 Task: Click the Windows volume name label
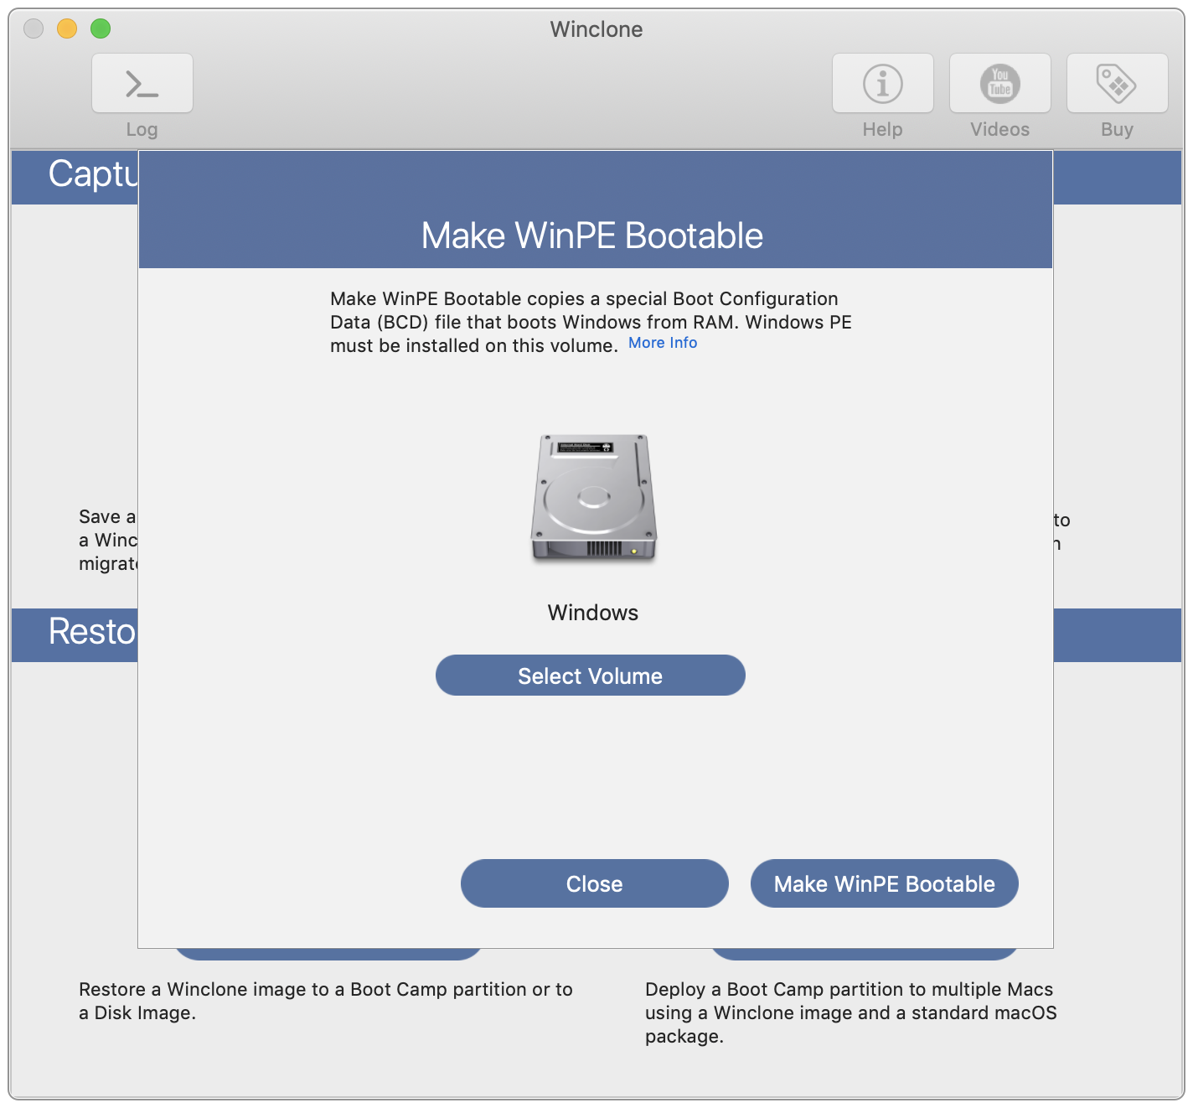coord(593,613)
